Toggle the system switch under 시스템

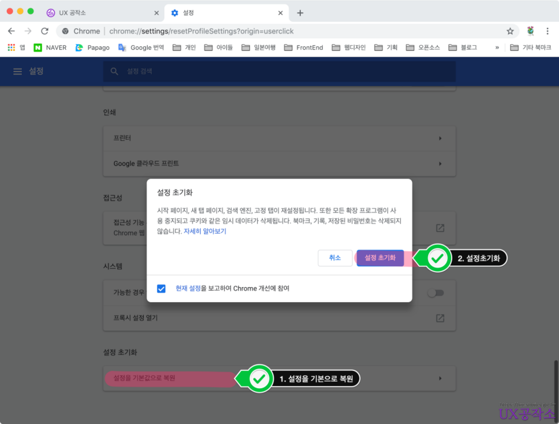pyautogui.click(x=435, y=293)
